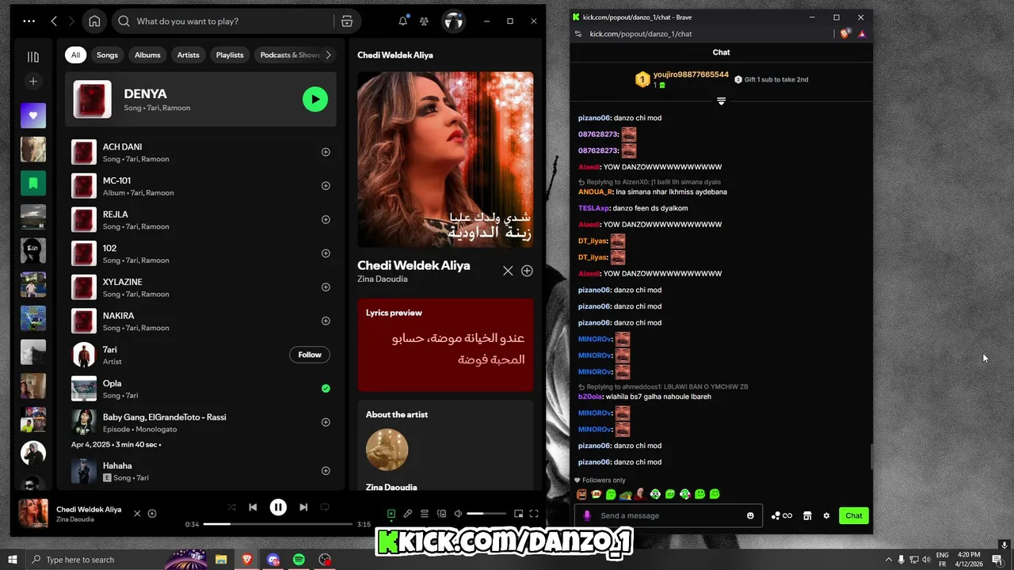Click the Chedi Weldek Aliya album cover
Viewport: 1014px width, 570px height.
[445, 160]
